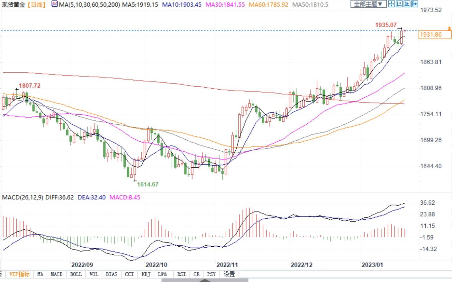Select the KDJ indicator tab
The image size is (452, 282).
point(146,274)
